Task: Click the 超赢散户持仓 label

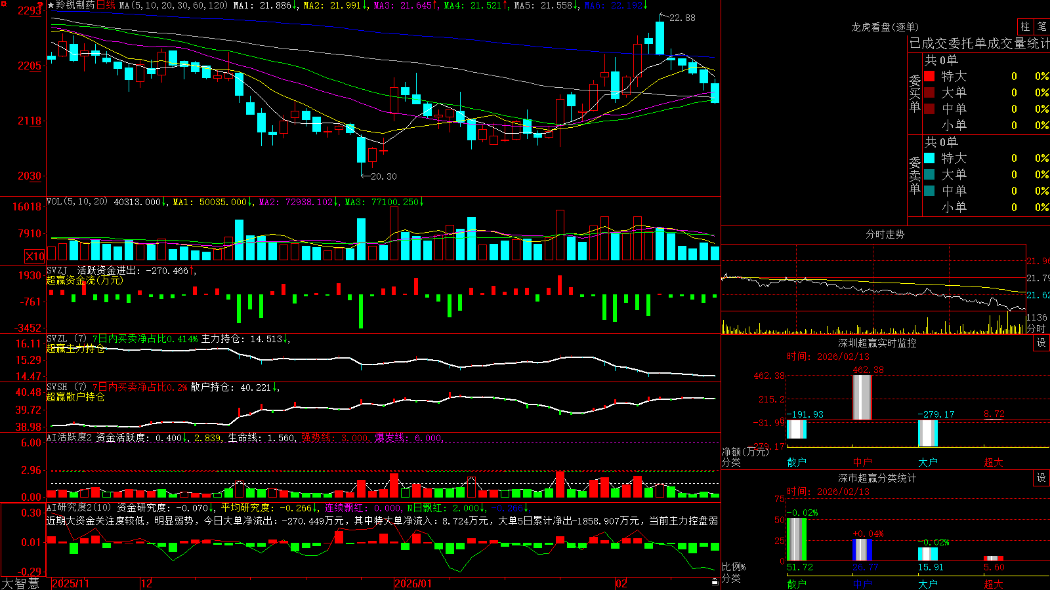Action: [x=75, y=397]
